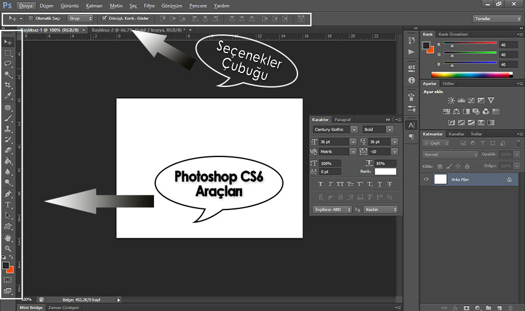Toggle Faux Italic in Karakter panel
Screen dimensions: 525x311
(x=330, y=184)
